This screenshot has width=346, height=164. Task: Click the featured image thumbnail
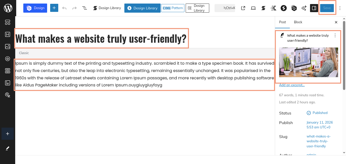pos(309,62)
